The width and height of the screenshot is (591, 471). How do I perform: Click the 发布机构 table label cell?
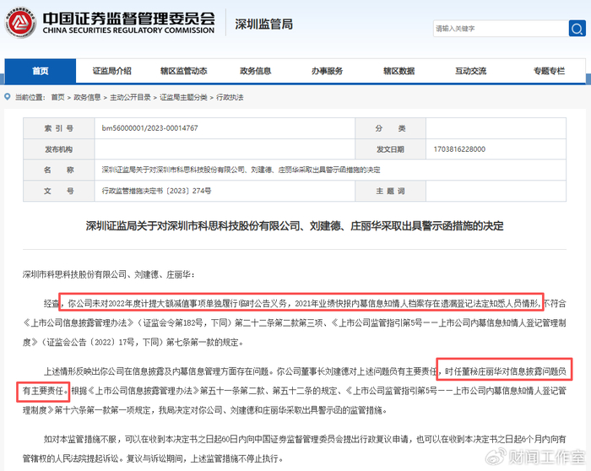[59, 149]
